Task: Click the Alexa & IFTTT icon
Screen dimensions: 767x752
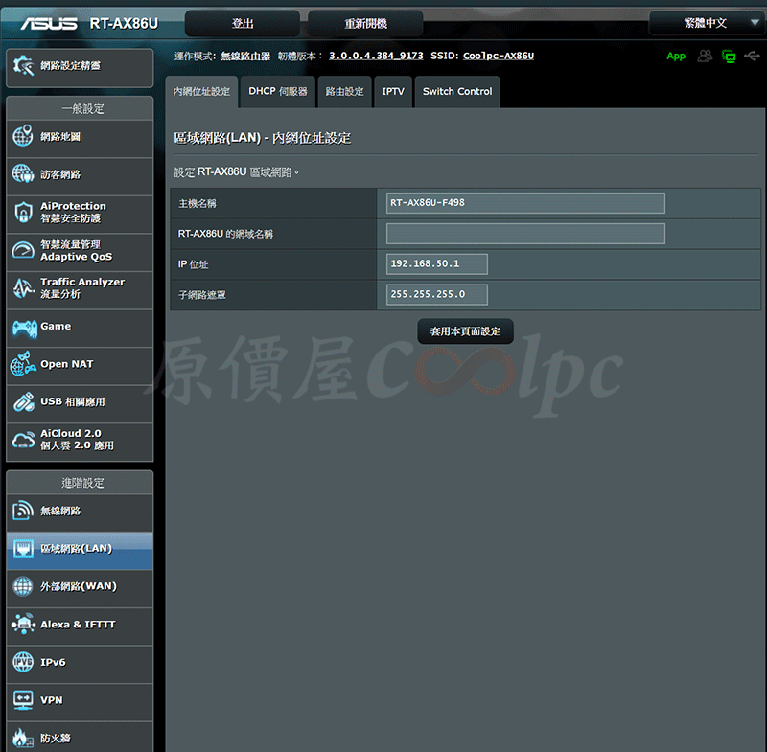Action: pyautogui.click(x=23, y=624)
